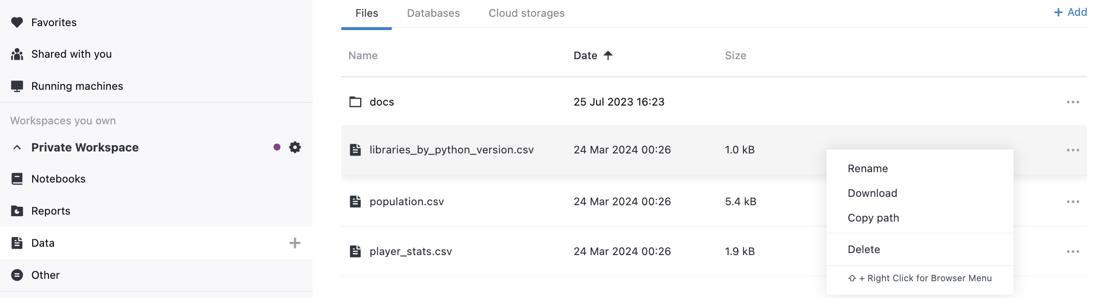The height and width of the screenshot is (298, 1108).
Task: Toggle Date column sort arrow
Action: (608, 55)
